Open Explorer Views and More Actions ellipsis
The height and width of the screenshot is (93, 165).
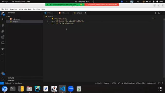point(40,13)
